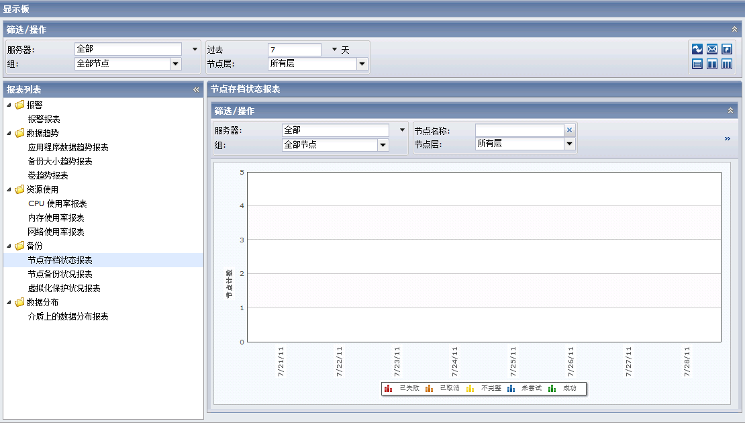Collapse the top 筛选/操作 panel
Screen dimensions: 745x423
[x=734, y=30]
